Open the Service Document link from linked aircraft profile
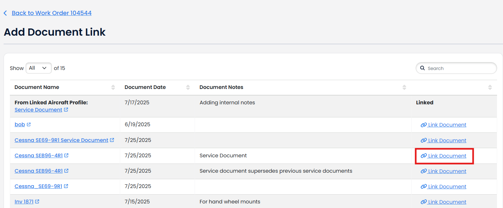 [38, 110]
